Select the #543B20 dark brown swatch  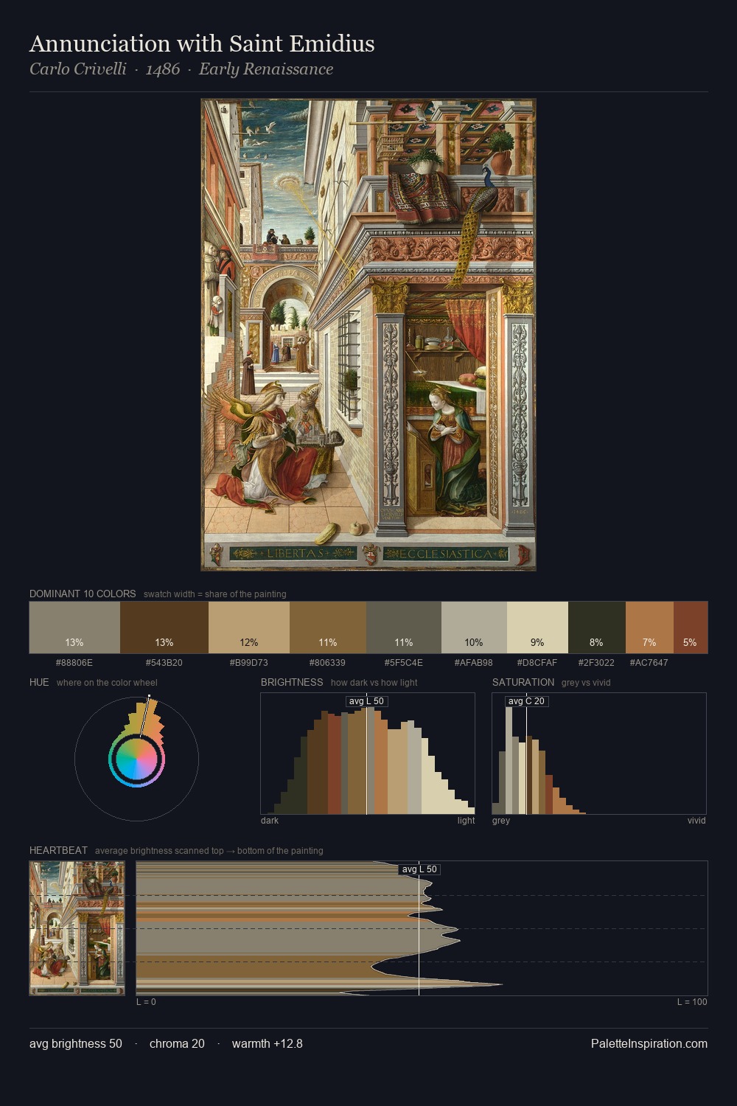click(x=164, y=627)
